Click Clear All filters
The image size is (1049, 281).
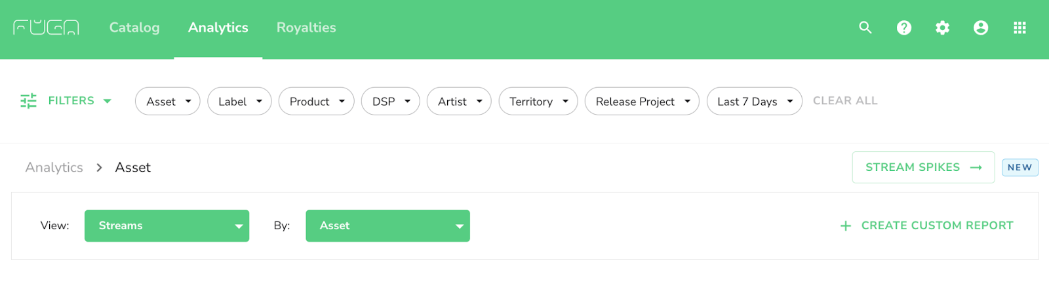[x=845, y=101]
